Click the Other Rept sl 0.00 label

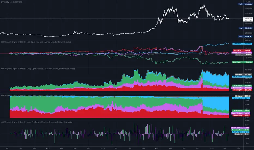[x=240, y=128]
